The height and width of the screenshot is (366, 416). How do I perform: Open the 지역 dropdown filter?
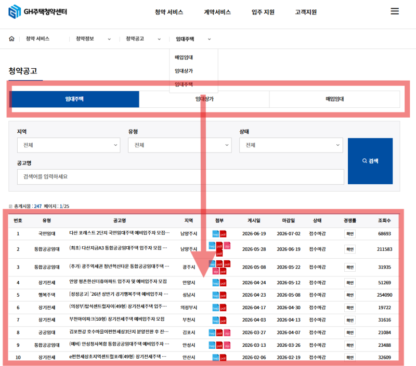[69, 145]
